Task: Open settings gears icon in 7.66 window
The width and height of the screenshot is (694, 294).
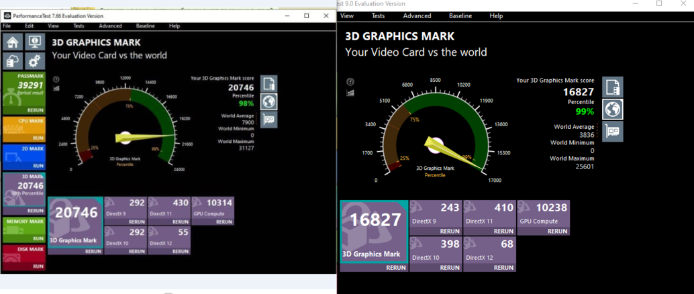Action: click(x=34, y=61)
